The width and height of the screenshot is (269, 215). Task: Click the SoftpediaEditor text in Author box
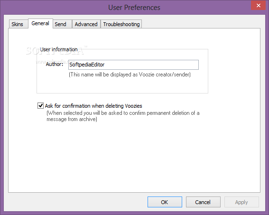point(87,65)
